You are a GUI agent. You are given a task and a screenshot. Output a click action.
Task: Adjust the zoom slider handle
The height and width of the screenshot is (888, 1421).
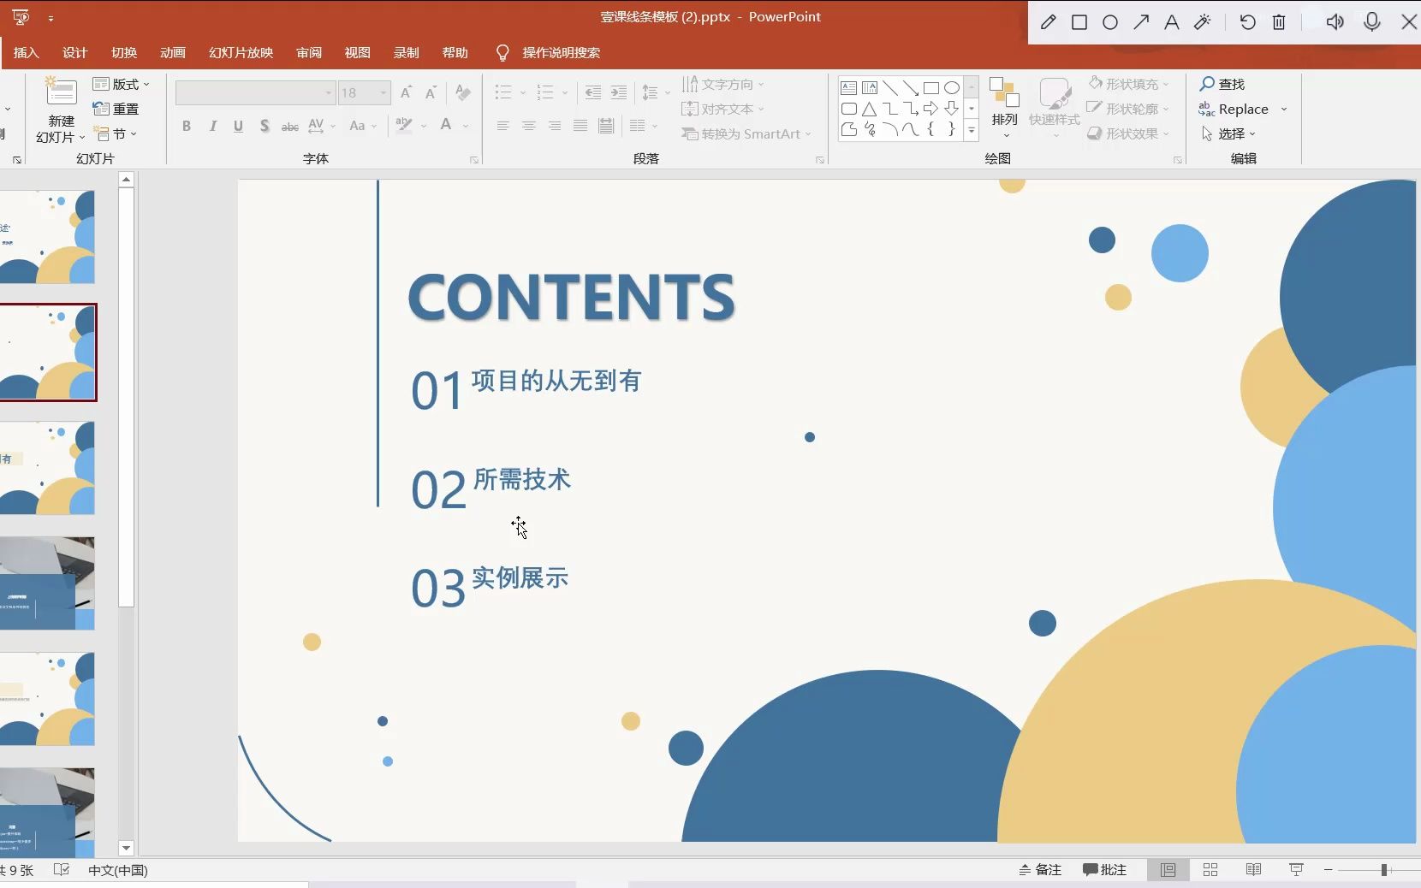coord(1384,869)
